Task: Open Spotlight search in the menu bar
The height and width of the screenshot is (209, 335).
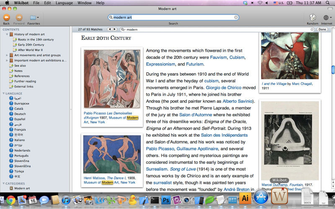Action: pyautogui.click(x=327, y=3)
